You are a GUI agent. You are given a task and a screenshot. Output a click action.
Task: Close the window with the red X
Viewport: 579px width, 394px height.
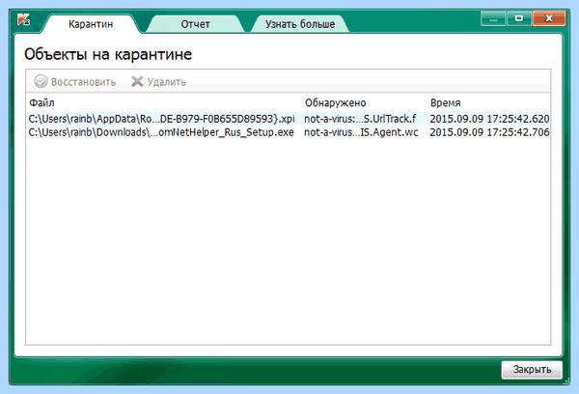pos(549,18)
